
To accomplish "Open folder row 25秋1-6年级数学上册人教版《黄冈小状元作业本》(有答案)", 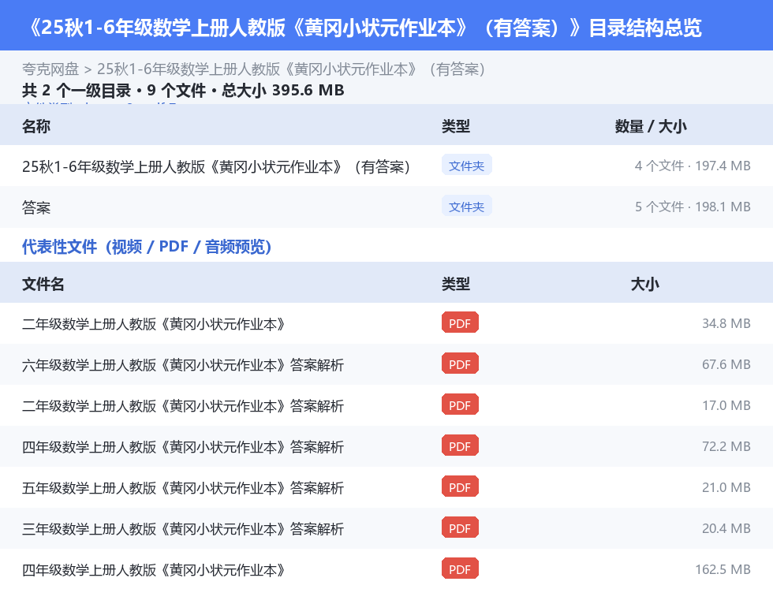I will point(386,166).
